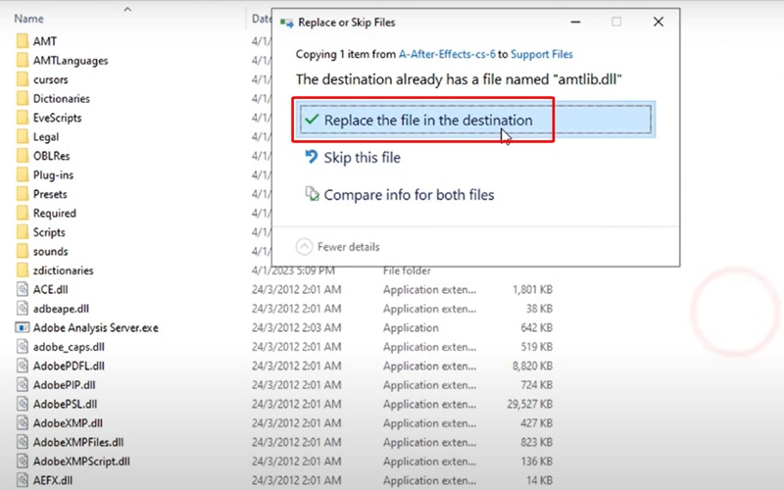Click the AMTLanguages folder icon
Image resolution: width=784 pixels, height=490 pixels.
[x=23, y=60]
